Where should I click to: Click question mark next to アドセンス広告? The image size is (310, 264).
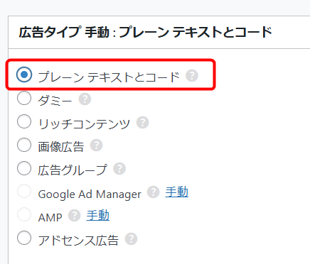pos(131,239)
